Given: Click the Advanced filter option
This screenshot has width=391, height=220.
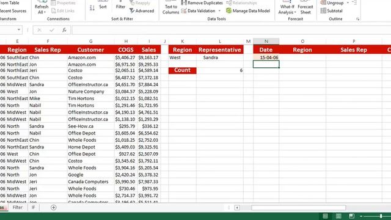Looking at the screenshot, I should [x=142, y=11].
